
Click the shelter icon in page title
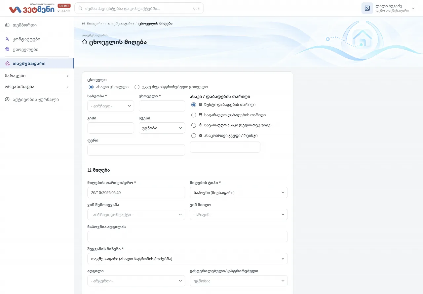[x=85, y=42]
